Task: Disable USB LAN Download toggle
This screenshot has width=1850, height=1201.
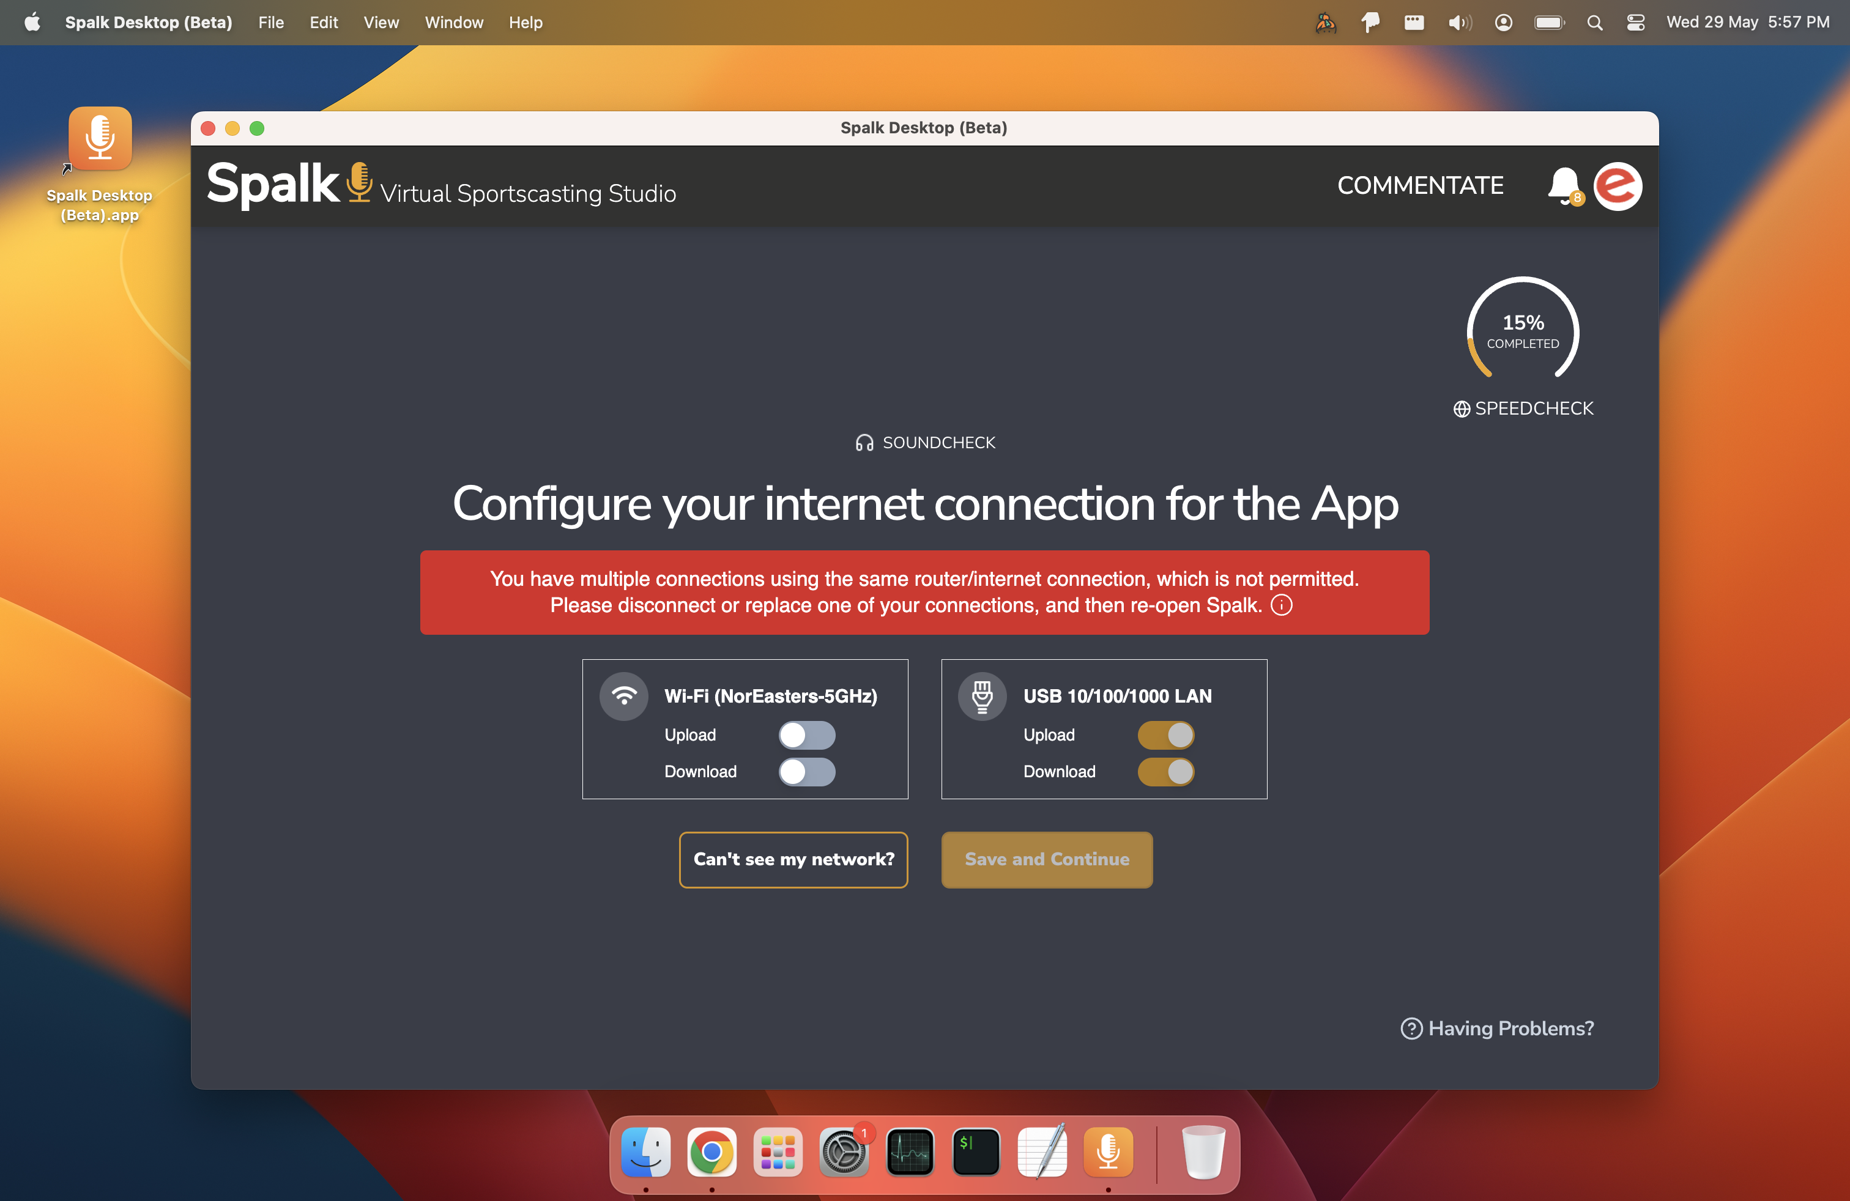Action: 1166,771
